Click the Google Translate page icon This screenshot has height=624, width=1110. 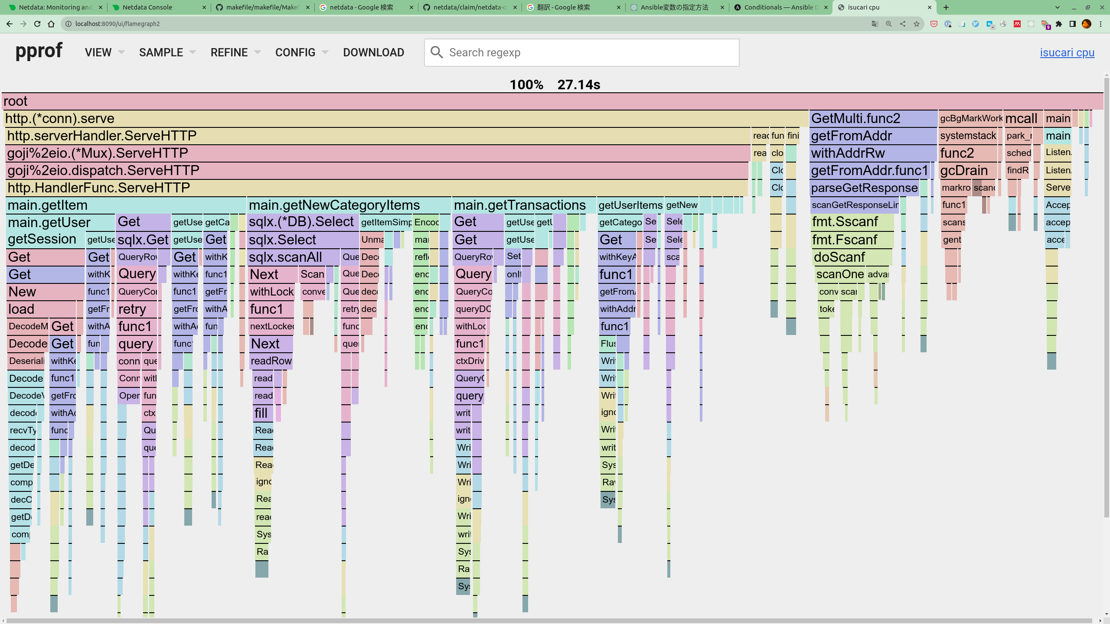pos(875,24)
